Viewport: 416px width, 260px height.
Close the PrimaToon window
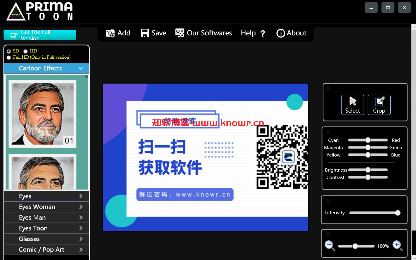pos(404,8)
